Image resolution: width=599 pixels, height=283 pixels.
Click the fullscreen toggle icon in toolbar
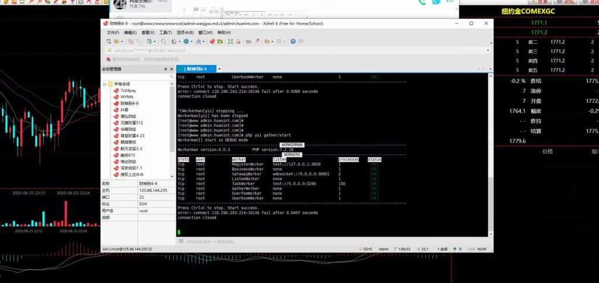(x=230, y=42)
